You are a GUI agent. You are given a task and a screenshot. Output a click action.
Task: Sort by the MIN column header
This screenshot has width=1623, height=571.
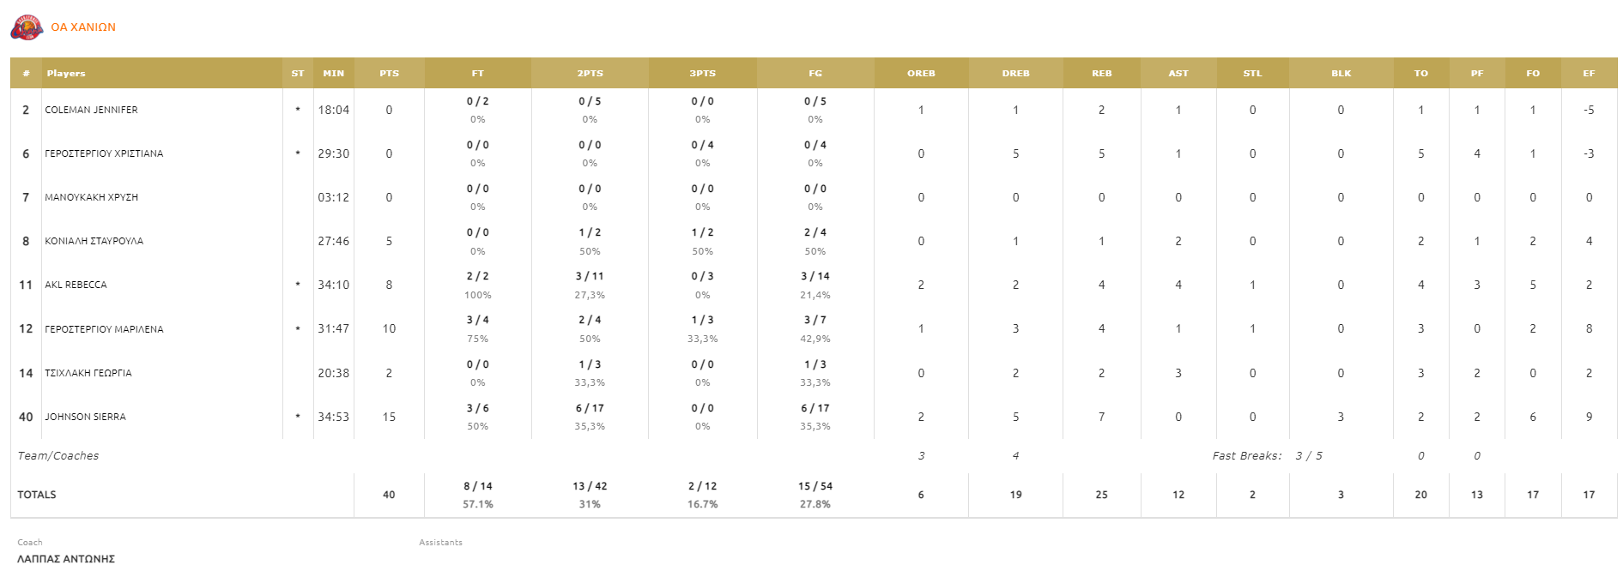click(x=333, y=74)
